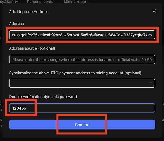Click the 123456 value in password field
164x141 pixels.
click(x=20, y=108)
